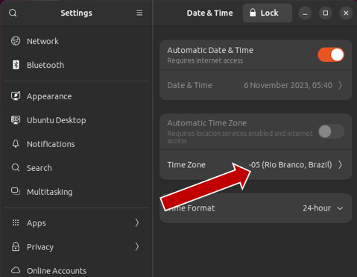This screenshot has width=357, height=277.
Task: Click the Online Accounts cloud icon
Action: pos(16,270)
